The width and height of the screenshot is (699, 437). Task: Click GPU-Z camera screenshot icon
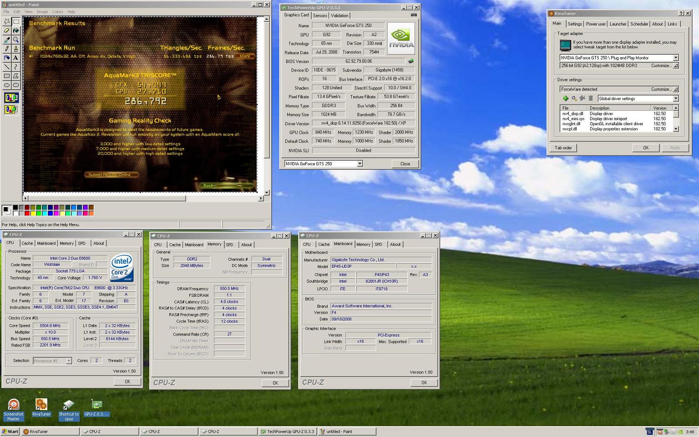(x=414, y=15)
